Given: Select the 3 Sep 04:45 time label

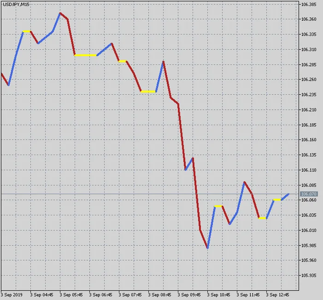Looking at the screenshot, I should (x=41, y=294).
